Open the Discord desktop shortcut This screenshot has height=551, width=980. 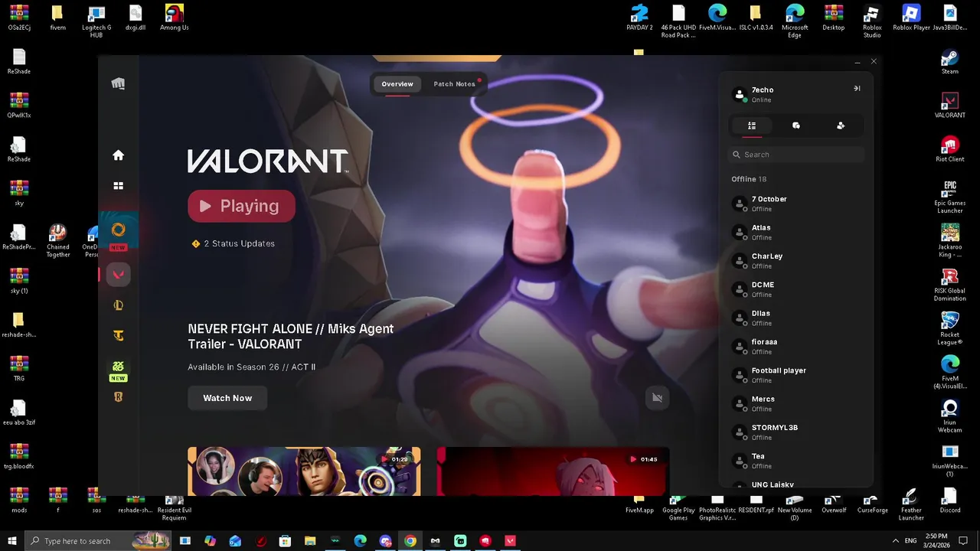[x=950, y=500]
